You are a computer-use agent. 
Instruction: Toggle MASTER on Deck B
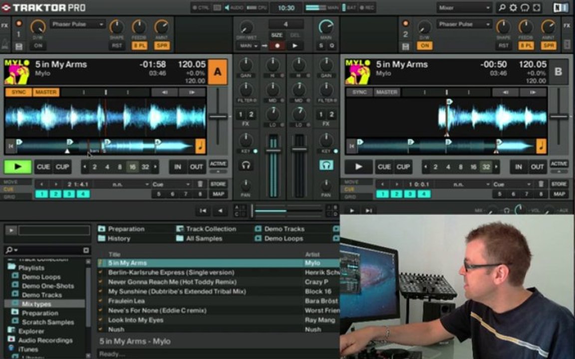[386, 92]
